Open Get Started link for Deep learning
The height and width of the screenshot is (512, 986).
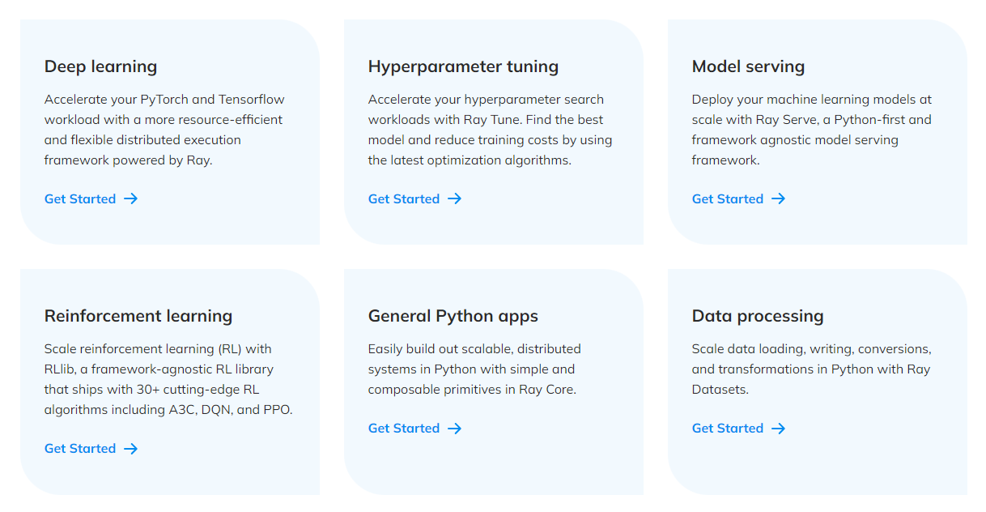click(x=80, y=198)
